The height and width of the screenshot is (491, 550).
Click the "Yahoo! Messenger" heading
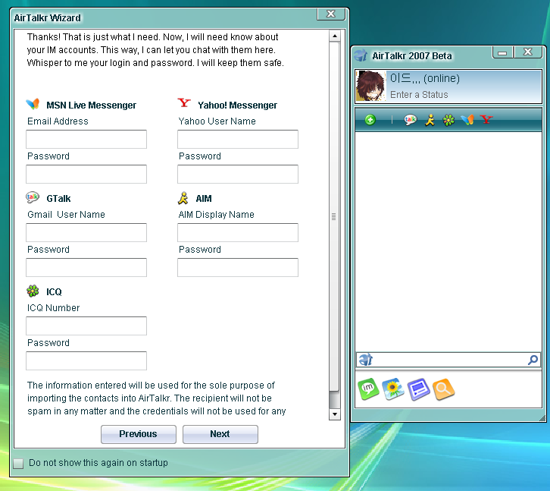(237, 105)
